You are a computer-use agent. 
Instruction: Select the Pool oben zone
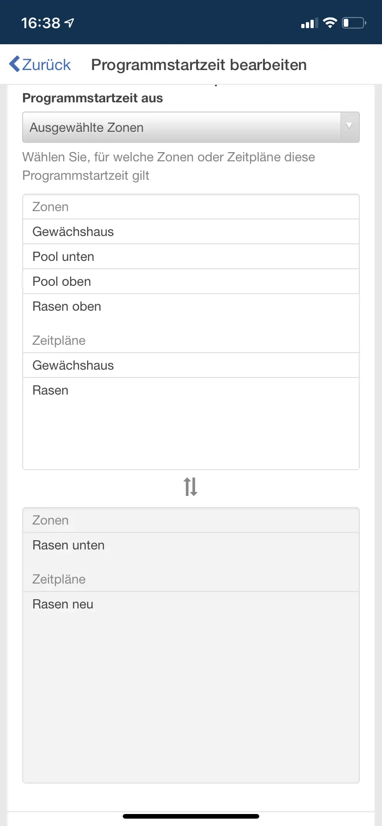62,281
